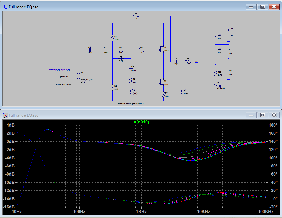Select capacitor C2 100n

[105, 50]
